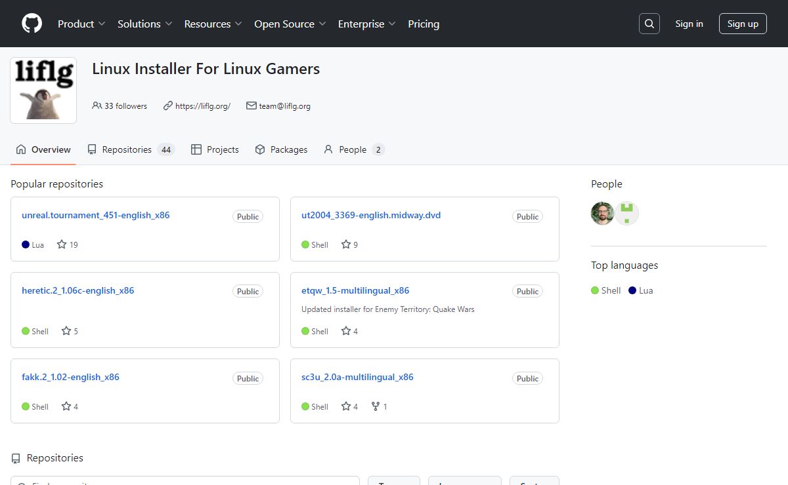This screenshot has height=485, width=788.
Task: Click the liflg organization avatar
Action: (43, 90)
